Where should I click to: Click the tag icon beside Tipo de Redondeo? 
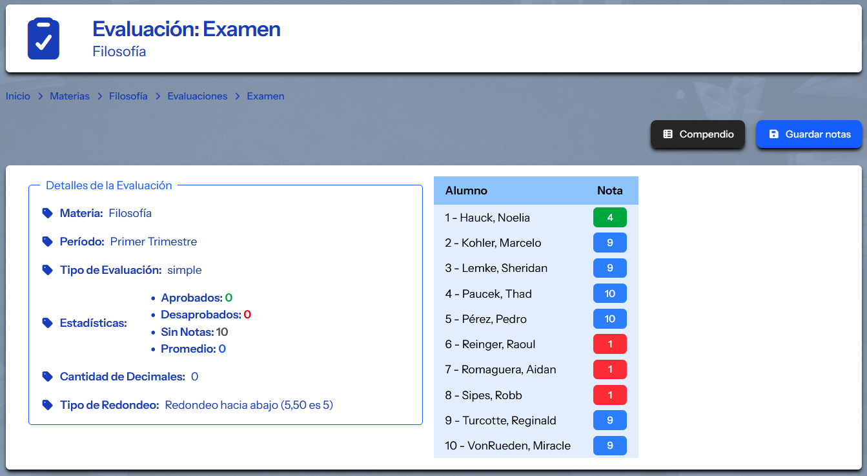(x=47, y=405)
